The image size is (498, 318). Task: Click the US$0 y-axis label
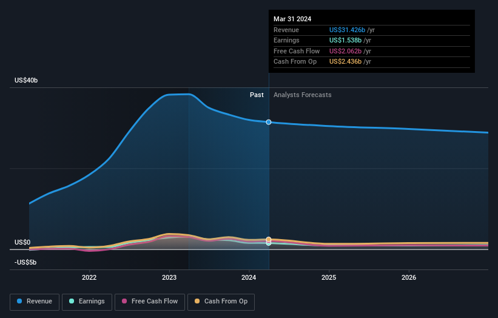(22, 242)
